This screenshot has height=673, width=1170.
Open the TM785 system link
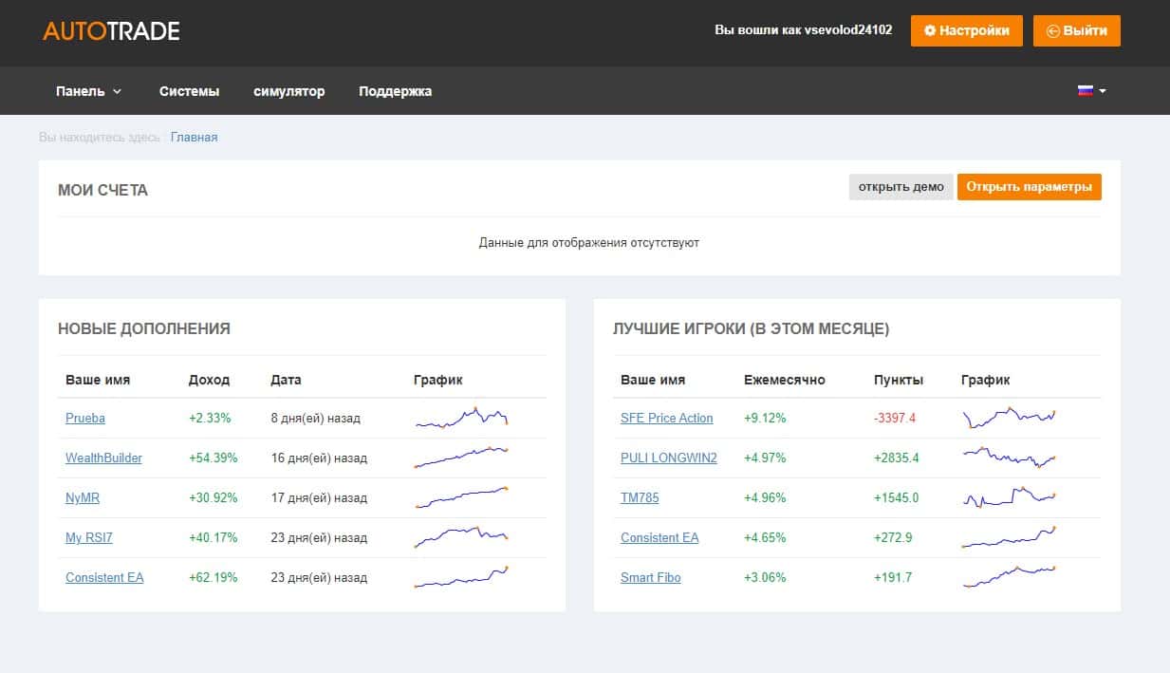[x=640, y=497]
